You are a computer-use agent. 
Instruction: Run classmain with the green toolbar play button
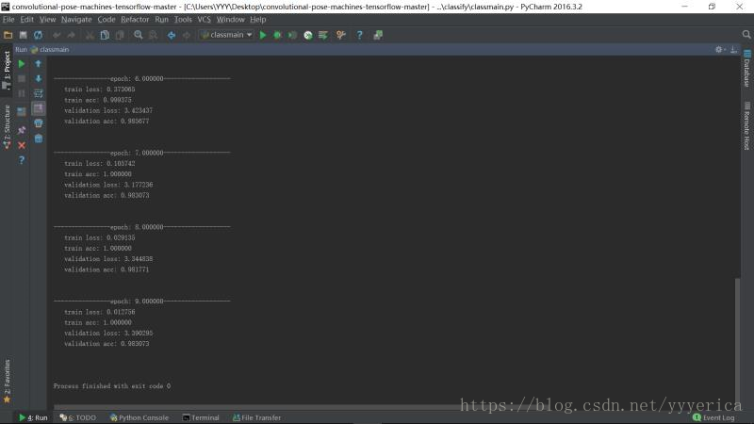[263, 35]
